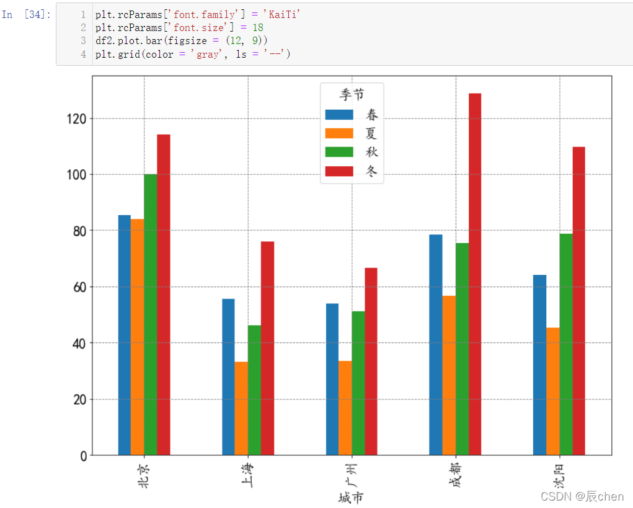Click the red winter bar for 广州
Screen dimensions: 633x508
click(371, 362)
